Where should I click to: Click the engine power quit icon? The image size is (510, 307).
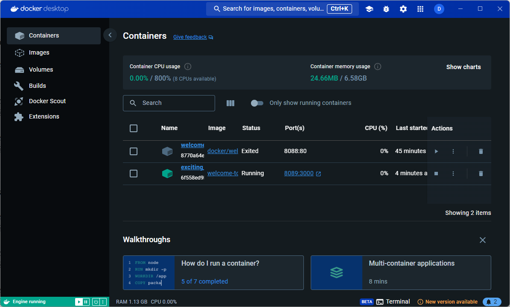pyautogui.click(x=96, y=302)
